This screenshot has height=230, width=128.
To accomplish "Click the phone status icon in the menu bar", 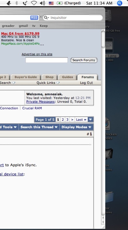I will point(25,3).
